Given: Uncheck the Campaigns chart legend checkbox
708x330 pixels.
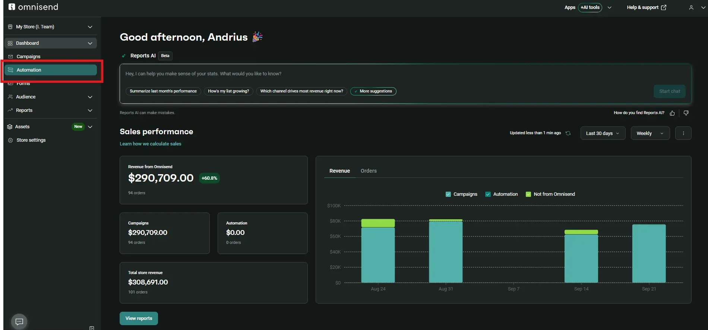Looking at the screenshot, I should click(448, 194).
